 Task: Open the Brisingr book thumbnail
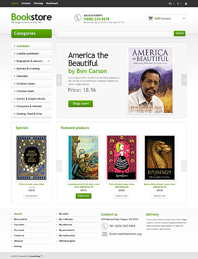160,158
